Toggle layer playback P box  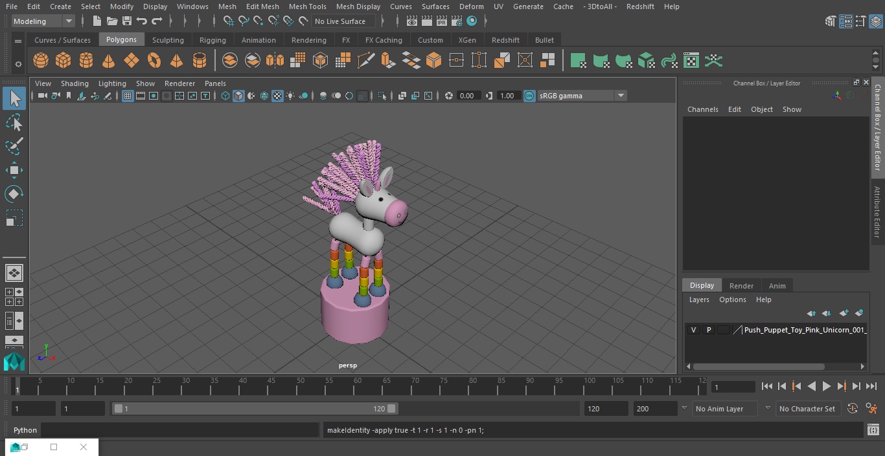click(x=709, y=330)
